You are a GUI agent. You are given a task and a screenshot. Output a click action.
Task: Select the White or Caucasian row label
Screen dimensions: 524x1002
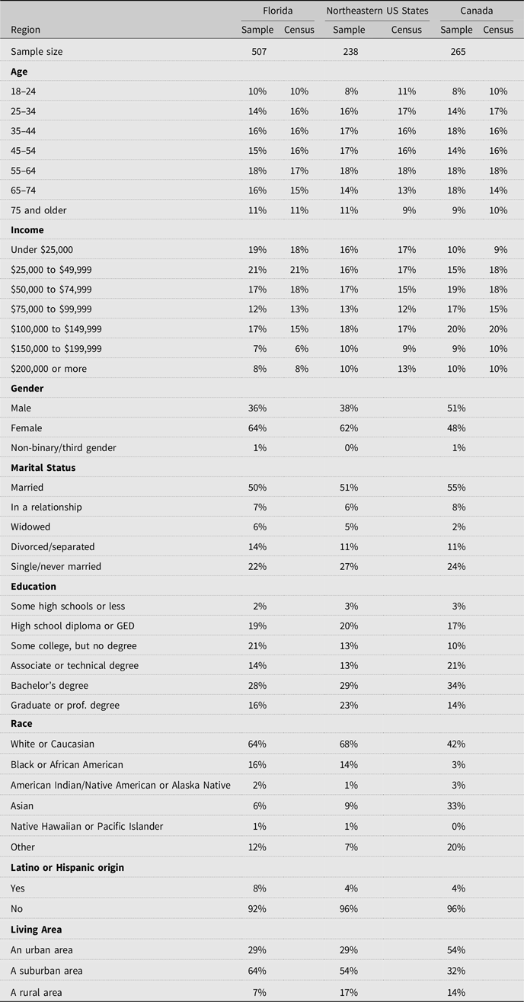pos(53,744)
